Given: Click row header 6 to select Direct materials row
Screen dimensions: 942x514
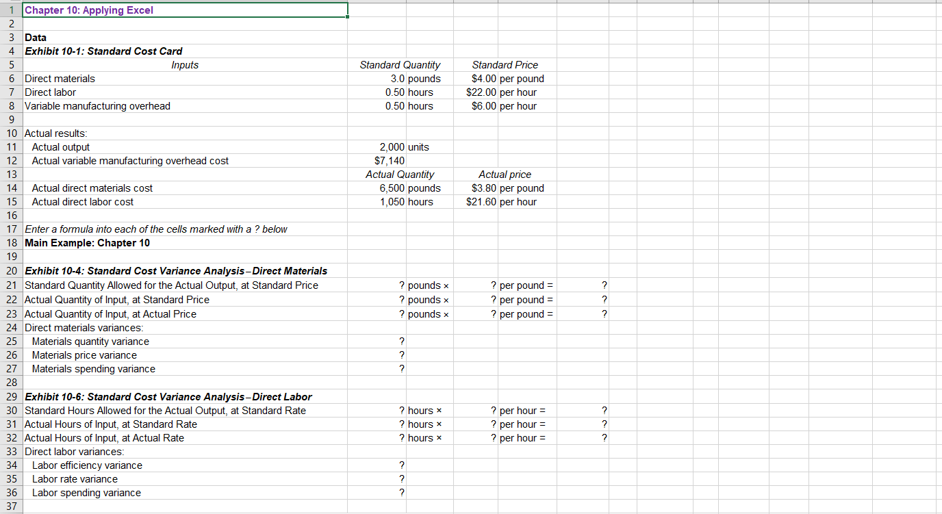Looking at the screenshot, I should [x=11, y=78].
